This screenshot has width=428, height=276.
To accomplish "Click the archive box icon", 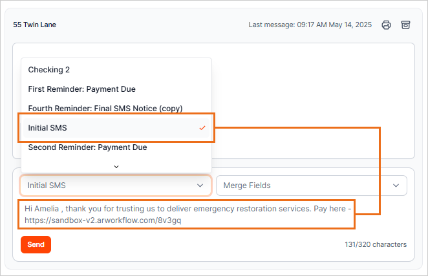I will coord(405,25).
